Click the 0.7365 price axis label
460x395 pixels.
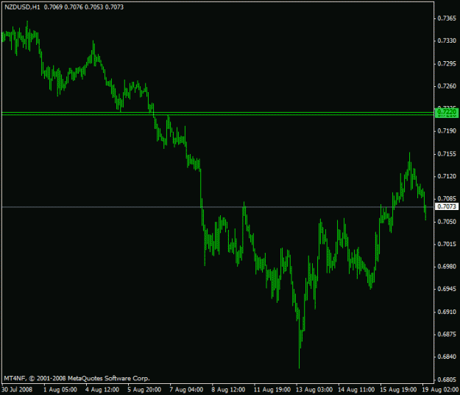pyautogui.click(x=447, y=18)
